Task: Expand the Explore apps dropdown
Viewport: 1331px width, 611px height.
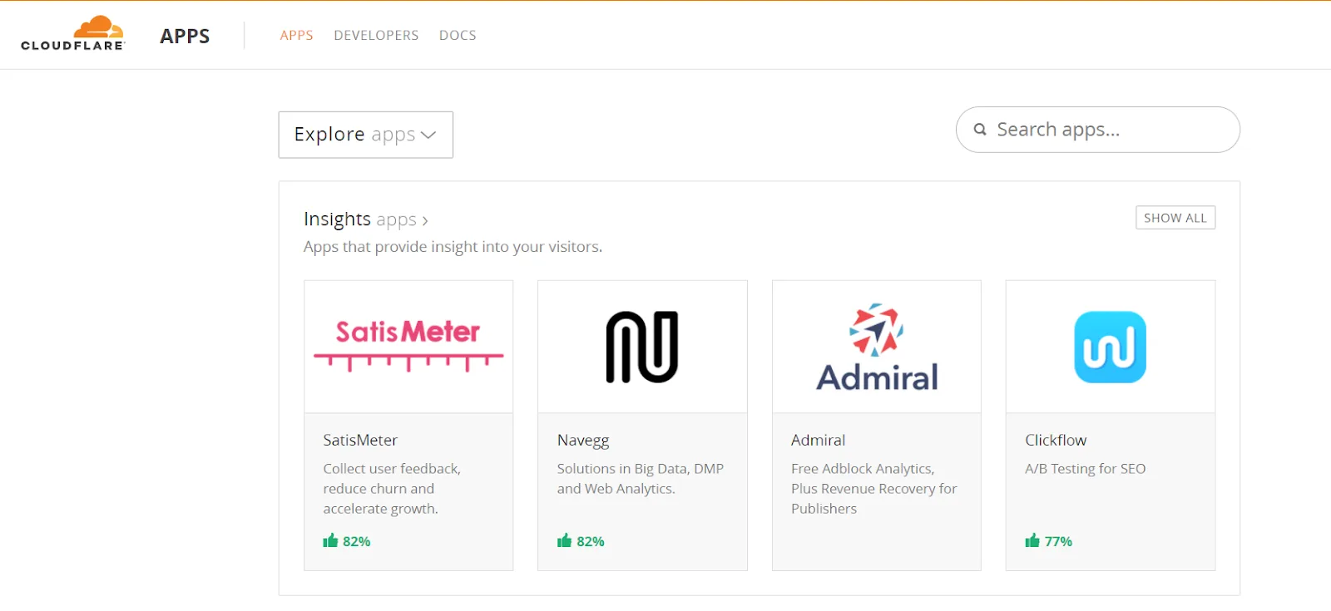Action: click(x=366, y=135)
